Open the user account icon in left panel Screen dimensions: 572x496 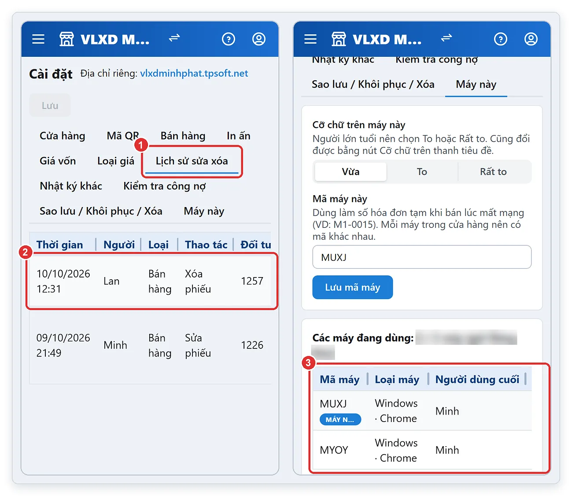point(259,39)
